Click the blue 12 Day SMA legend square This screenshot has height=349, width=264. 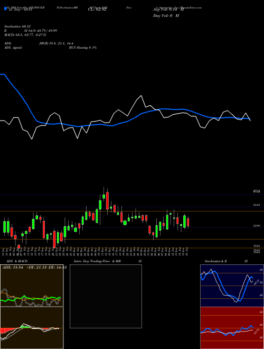(5, 8)
